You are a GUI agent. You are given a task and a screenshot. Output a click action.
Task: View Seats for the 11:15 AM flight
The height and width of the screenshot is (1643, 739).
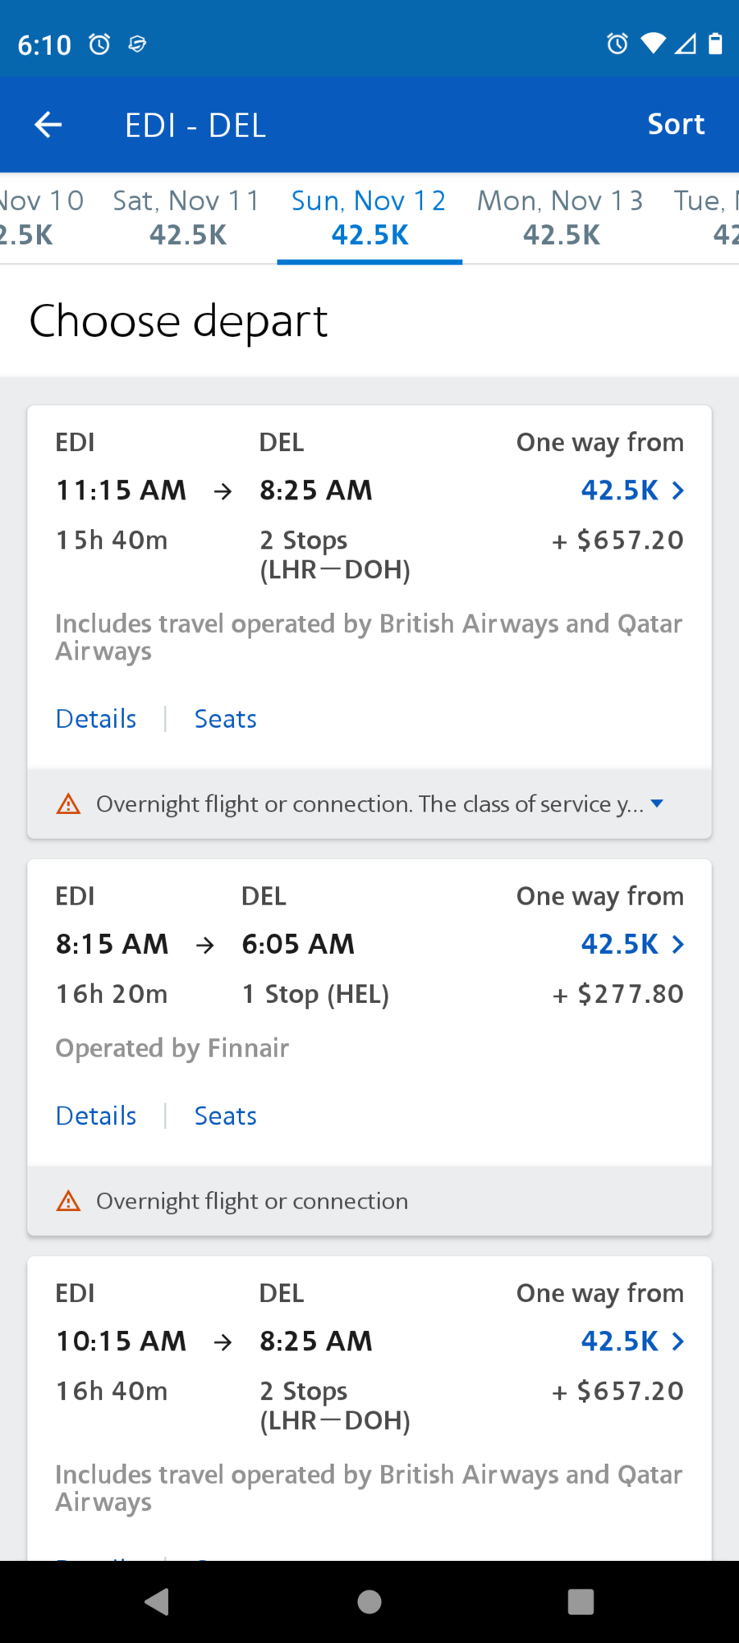click(x=226, y=719)
